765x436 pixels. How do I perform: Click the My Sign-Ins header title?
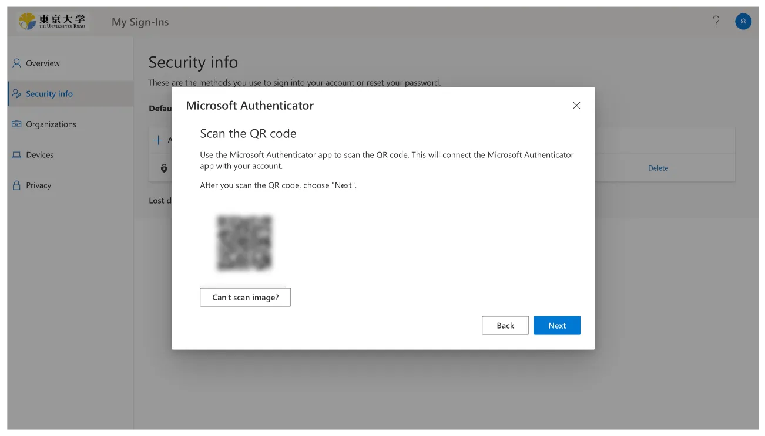click(140, 22)
